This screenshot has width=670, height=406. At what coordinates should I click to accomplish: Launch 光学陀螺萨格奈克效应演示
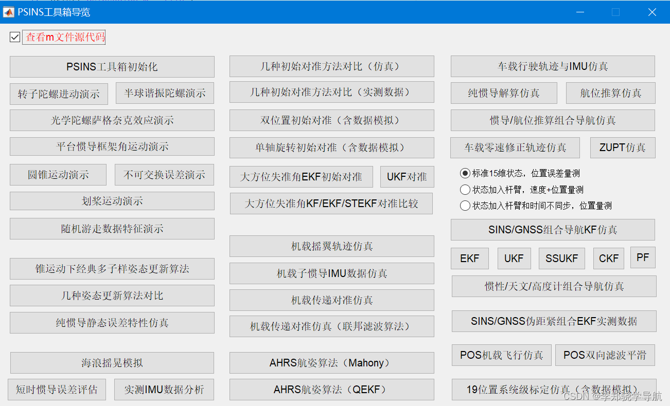coord(112,120)
